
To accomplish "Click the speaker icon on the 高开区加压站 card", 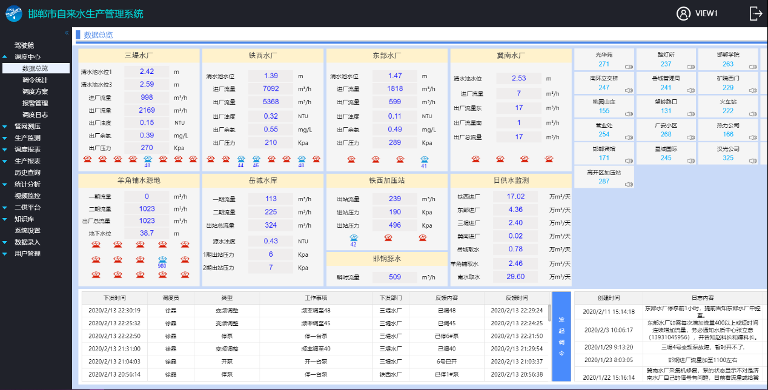I will 629,185.
